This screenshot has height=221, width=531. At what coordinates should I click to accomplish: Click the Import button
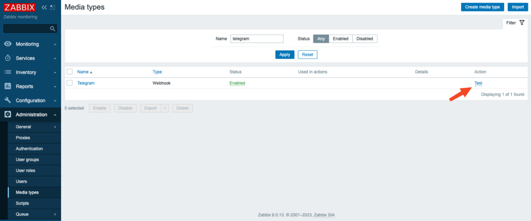click(x=518, y=7)
